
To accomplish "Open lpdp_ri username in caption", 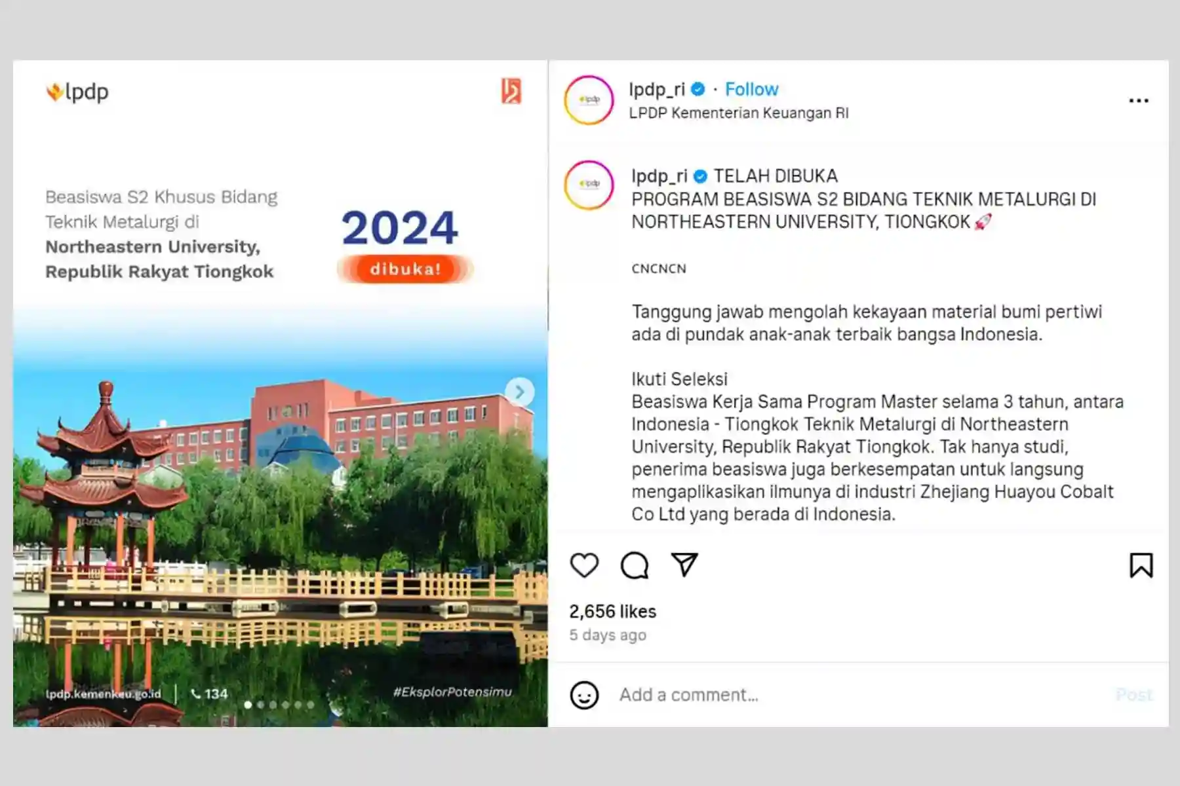I will [659, 176].
